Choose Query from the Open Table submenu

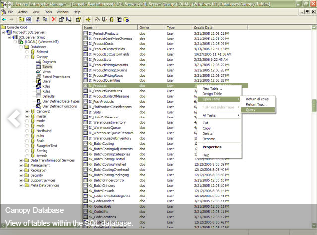[250, 110]
